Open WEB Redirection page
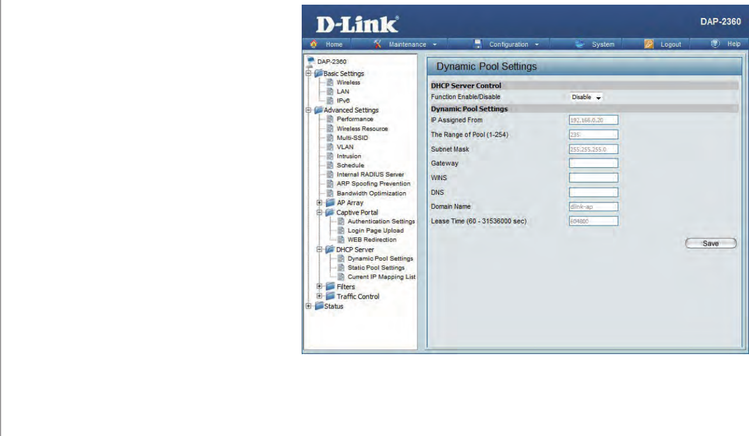This screenshot has height=436, width=749. point(372,240)
